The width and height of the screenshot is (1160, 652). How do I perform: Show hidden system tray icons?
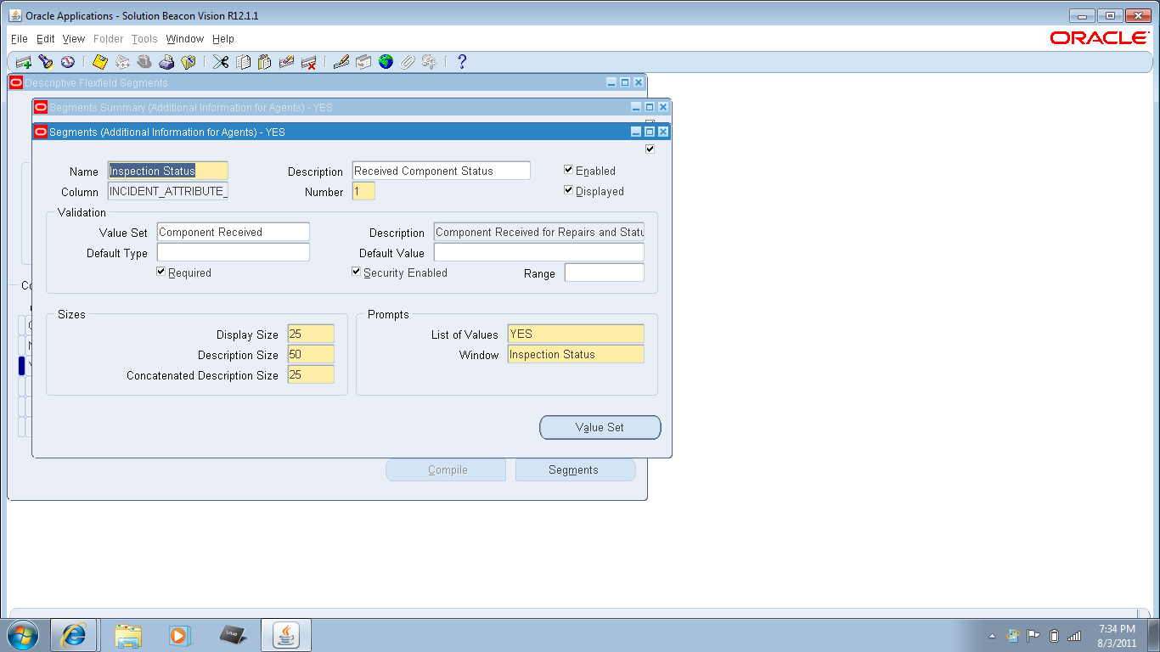[992, 636]
